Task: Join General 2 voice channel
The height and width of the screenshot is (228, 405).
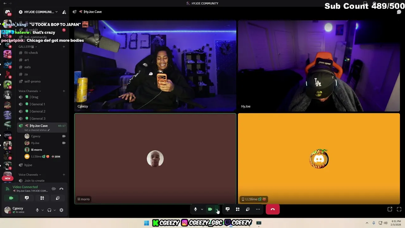Action: tap(42, 111)
